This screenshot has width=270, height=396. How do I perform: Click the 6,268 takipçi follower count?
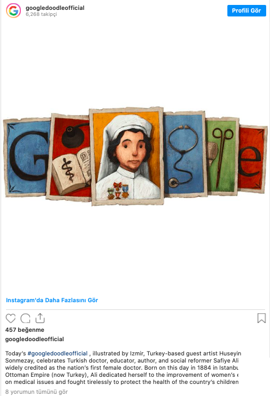coord(42,14)
